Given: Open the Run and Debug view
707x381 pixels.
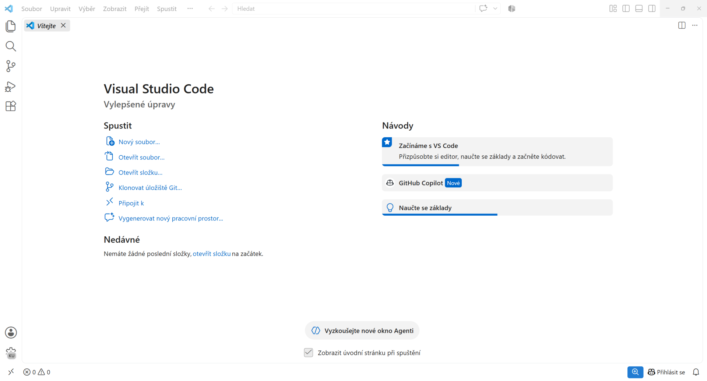Looking at the screenshot, I should (11, 87).
